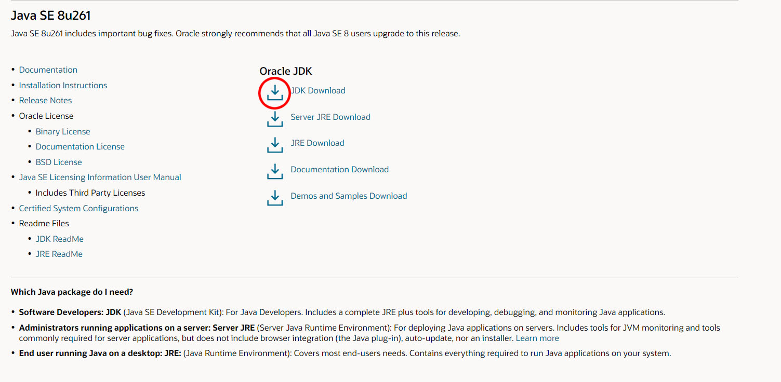Follow the Learn more link
Image resolution: width=781 pixels, height=382 pixels.
point(537,338)
